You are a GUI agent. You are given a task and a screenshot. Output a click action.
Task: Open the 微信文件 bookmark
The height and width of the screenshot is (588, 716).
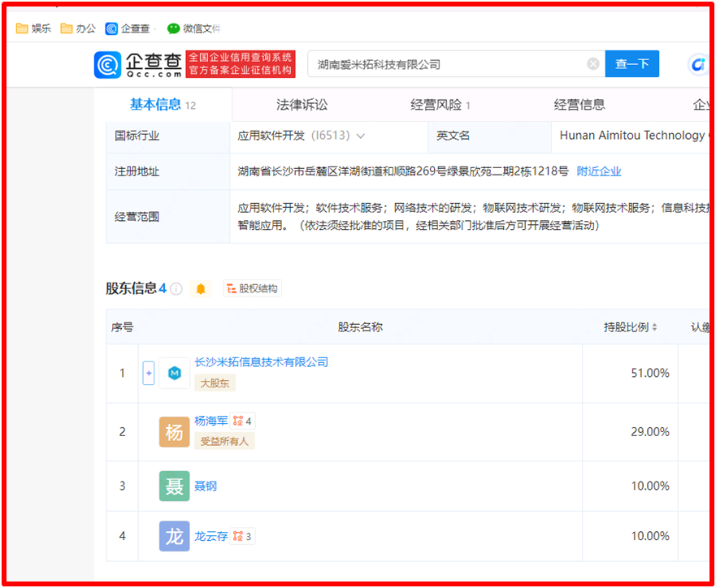[x=193, y=28]
